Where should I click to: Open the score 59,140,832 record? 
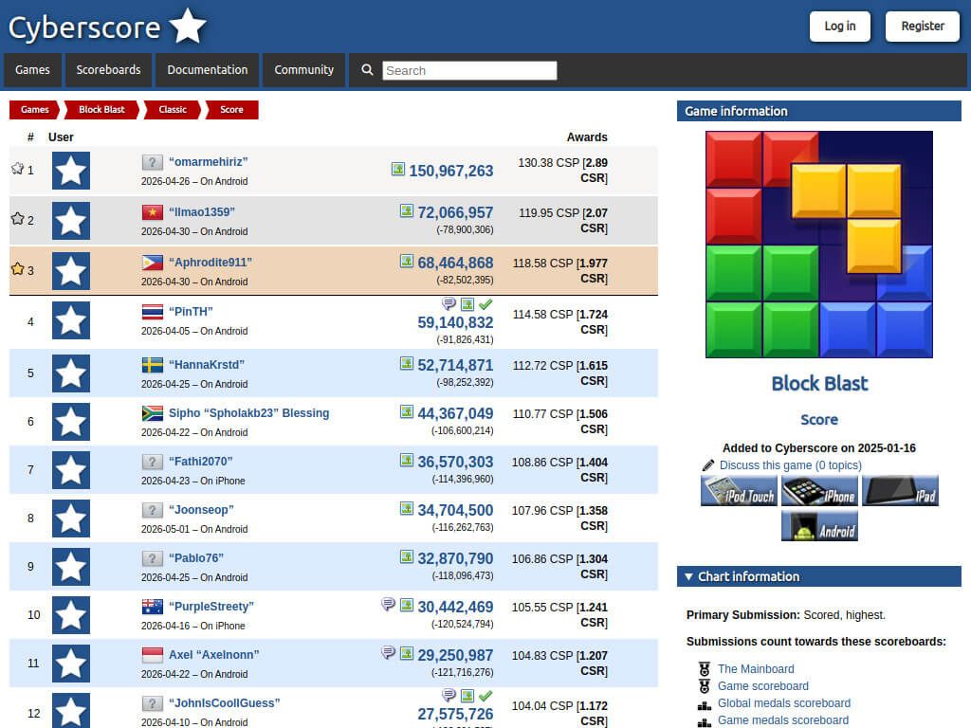click(455, 322)
